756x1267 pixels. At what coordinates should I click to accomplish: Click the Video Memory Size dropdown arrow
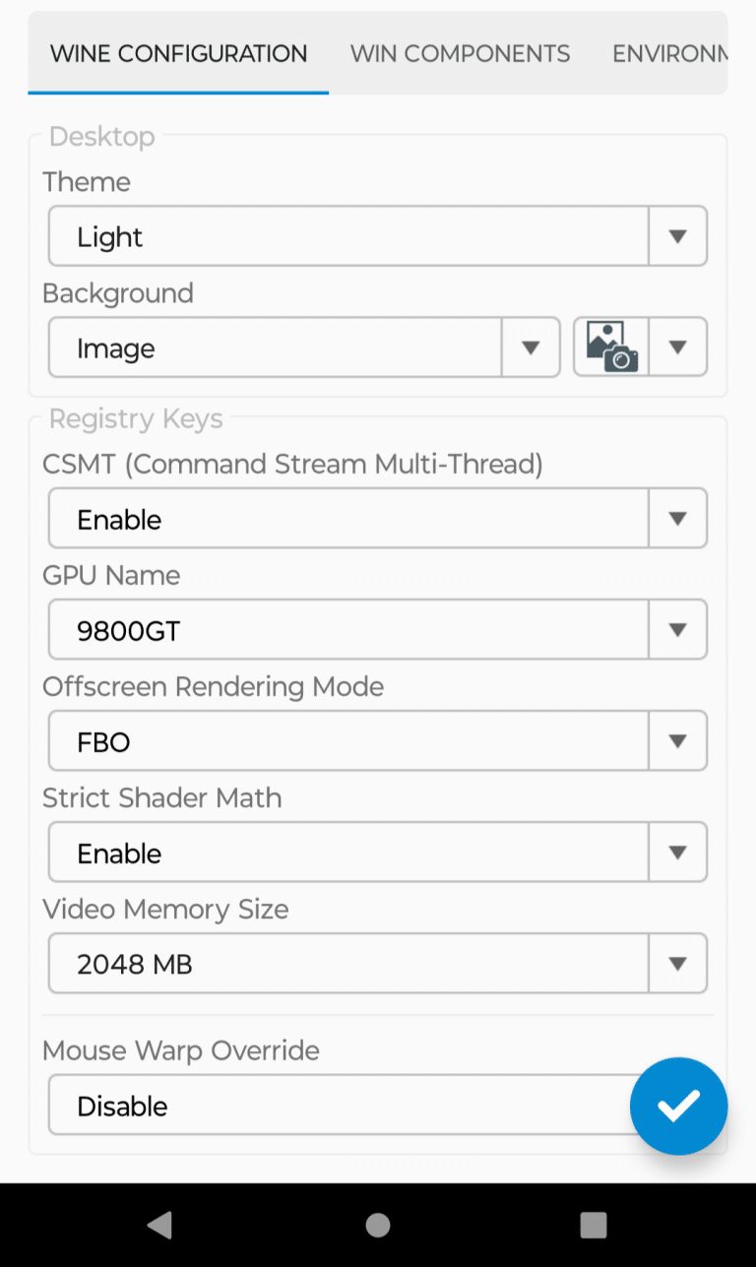[x=677, y=964]
